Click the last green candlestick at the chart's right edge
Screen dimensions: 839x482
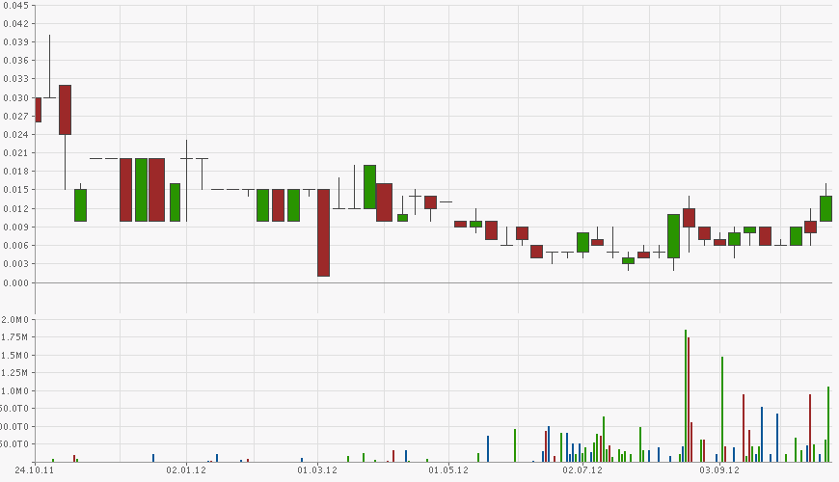pyautogui.click(x=825, y=208)
